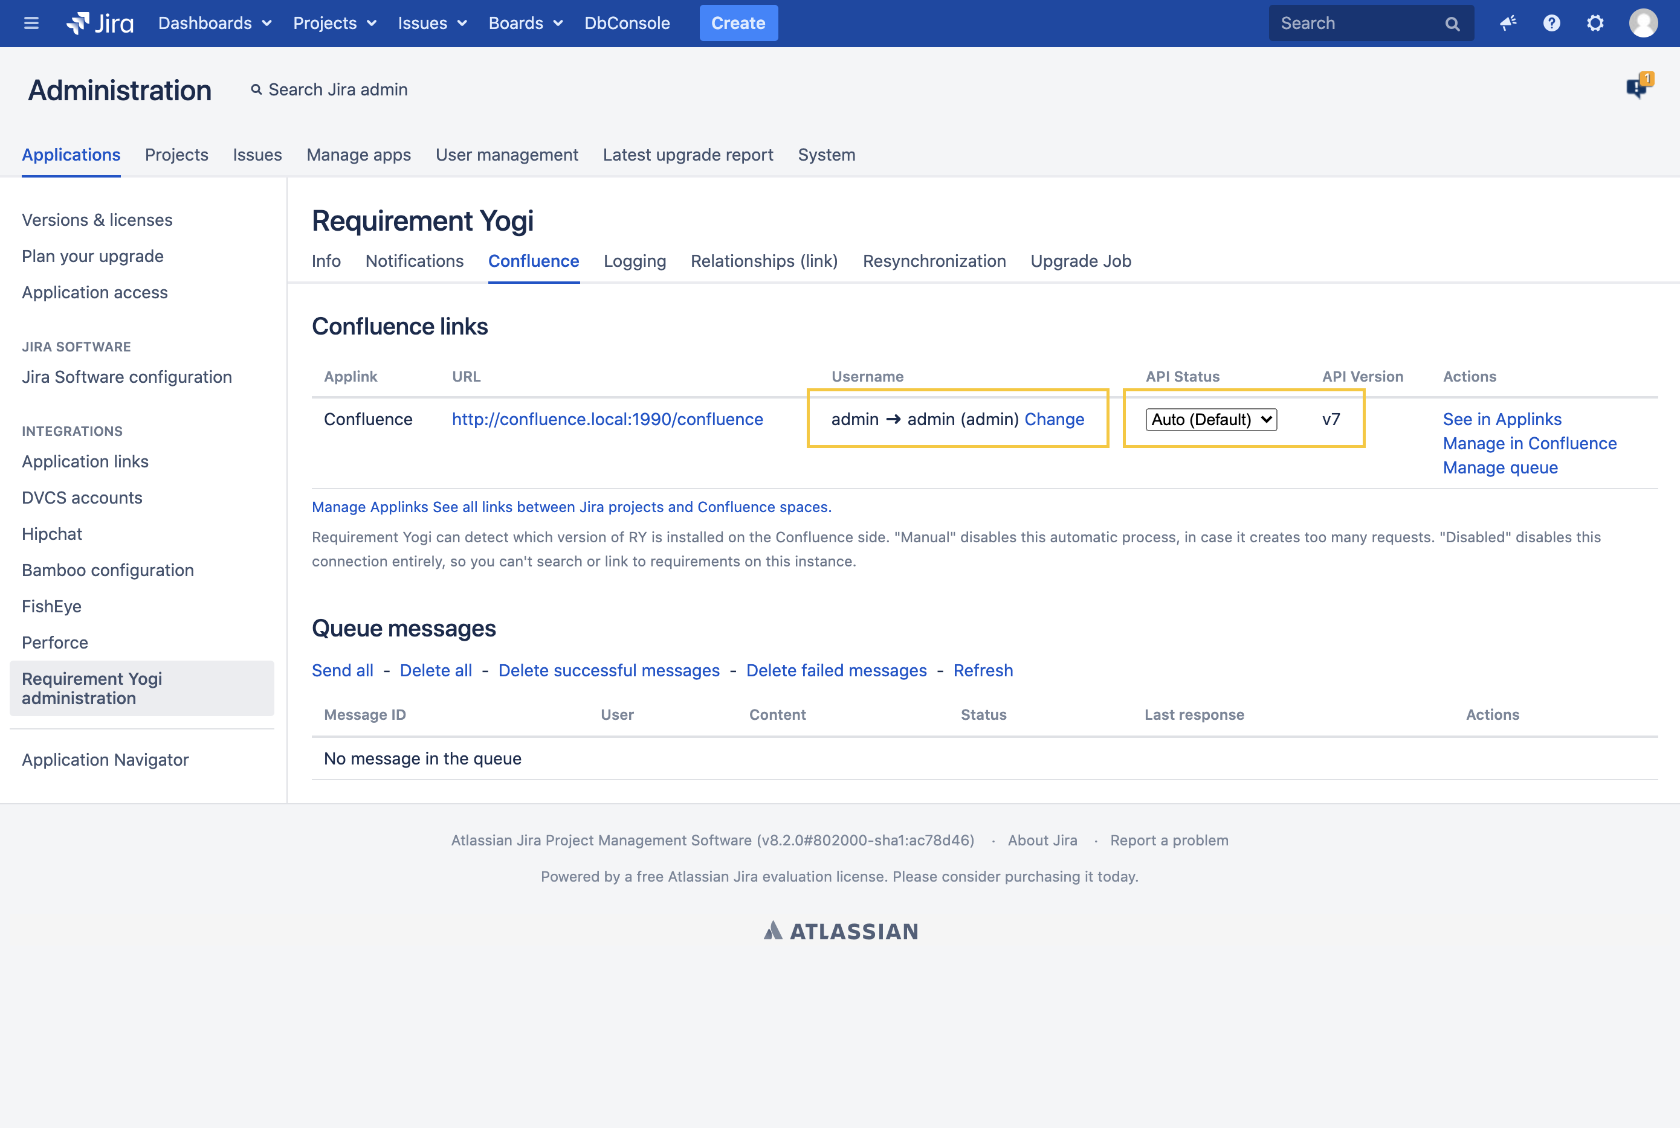Open the settings gear icon
The image size is (1680, 1128).
click(x=1595, y=23)
